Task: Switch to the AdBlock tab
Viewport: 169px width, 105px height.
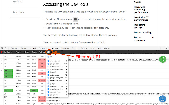Action: pyautogui.click(x=107, y=48)
